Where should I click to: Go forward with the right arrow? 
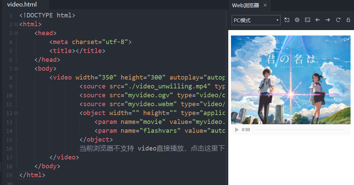[x=328, y=20]
